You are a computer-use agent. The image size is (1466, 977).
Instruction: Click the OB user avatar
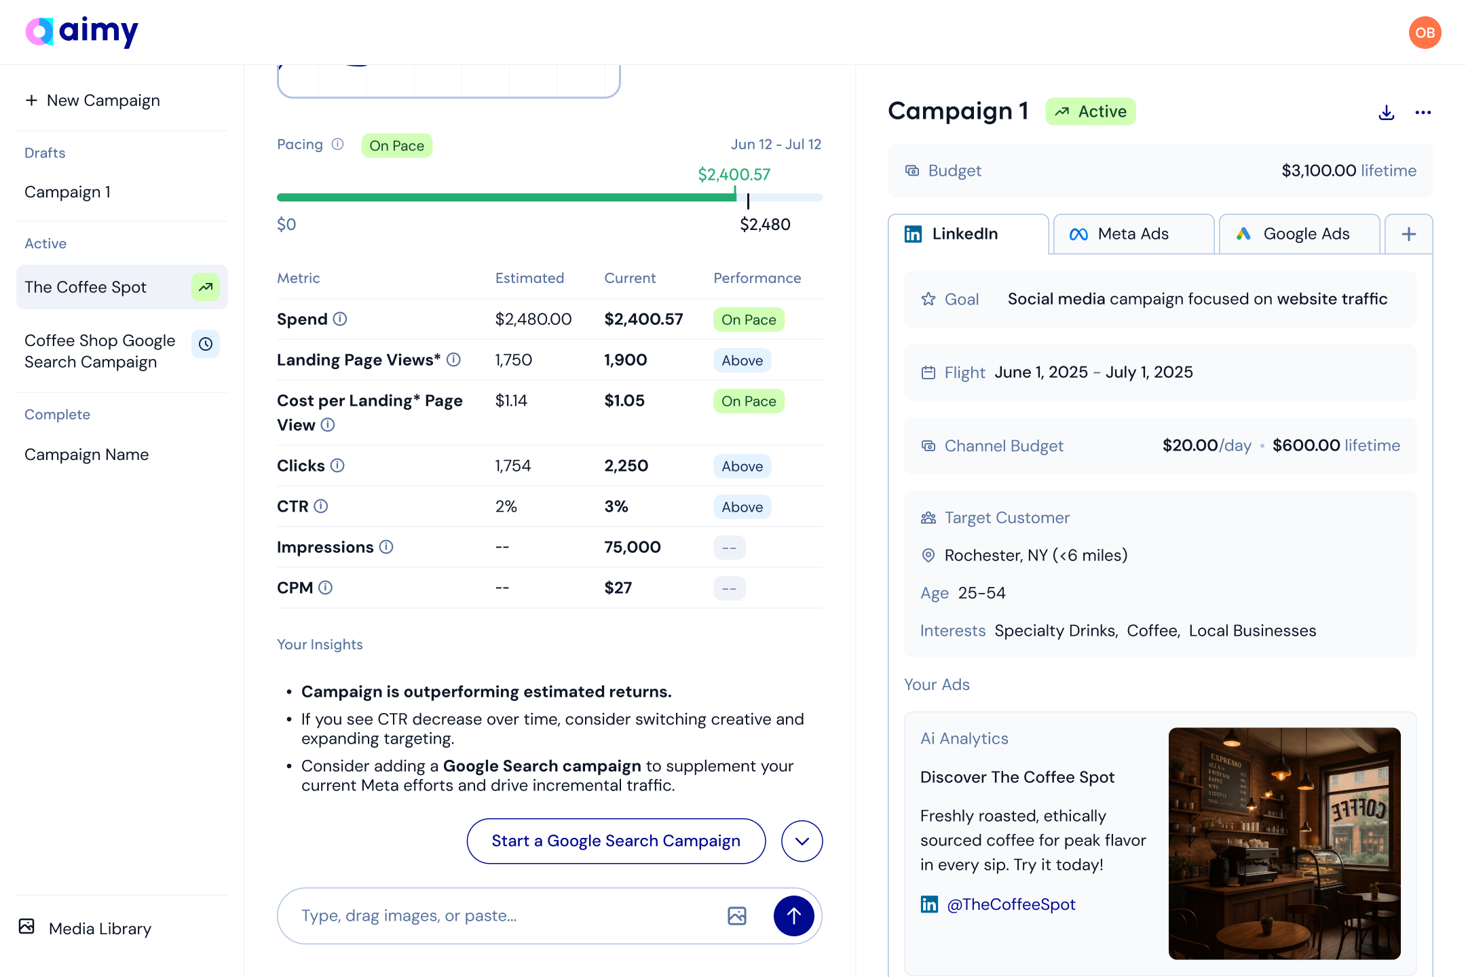[x=1425, y=33]
